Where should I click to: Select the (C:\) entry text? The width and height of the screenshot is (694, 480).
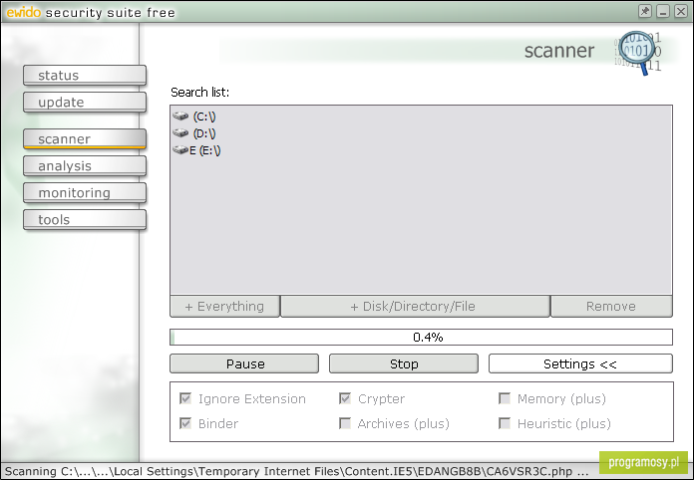[204, 117]
